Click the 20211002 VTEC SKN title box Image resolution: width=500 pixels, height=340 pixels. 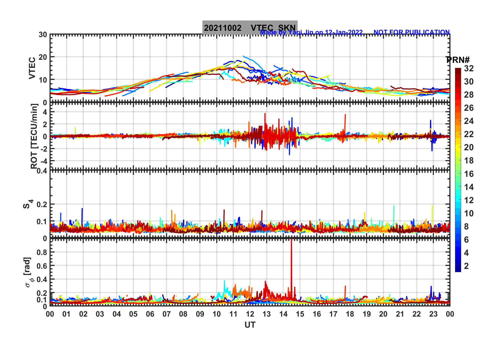tap(250, 27)
